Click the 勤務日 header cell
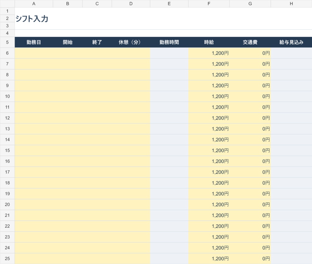The image size is (312, 264). [x=34, y=42]
